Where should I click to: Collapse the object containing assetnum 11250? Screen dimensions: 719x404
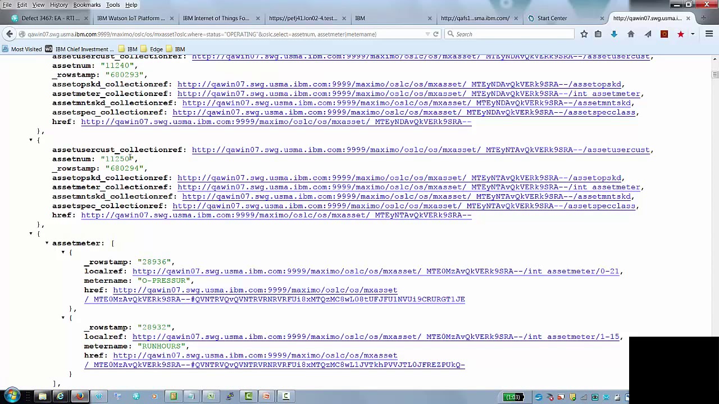coord(31,140)
